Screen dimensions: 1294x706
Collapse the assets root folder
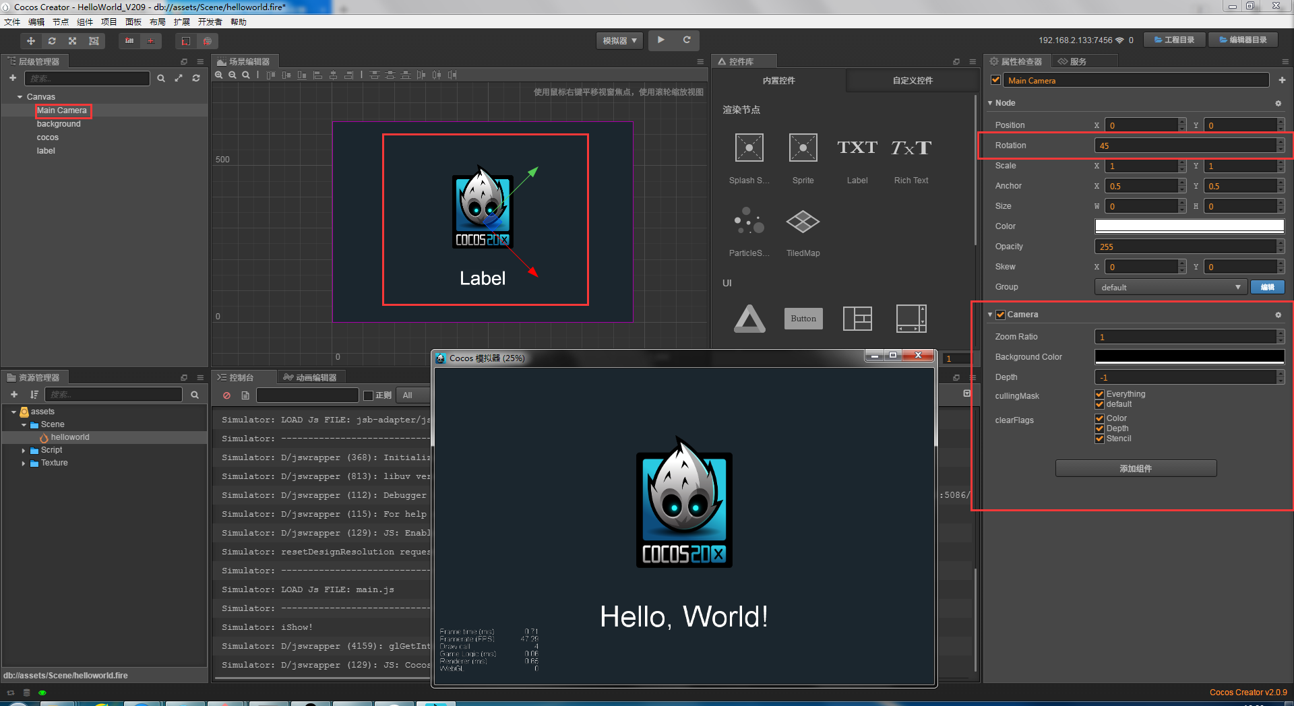coord(13,412)
